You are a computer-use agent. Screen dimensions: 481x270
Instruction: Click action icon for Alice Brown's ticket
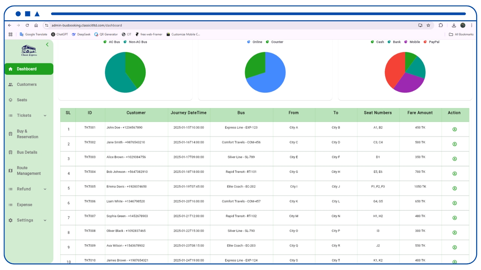coord(455,159)
